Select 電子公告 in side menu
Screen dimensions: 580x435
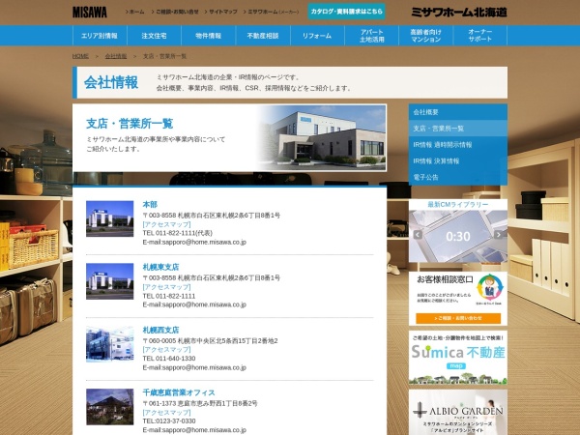point(458,177)
